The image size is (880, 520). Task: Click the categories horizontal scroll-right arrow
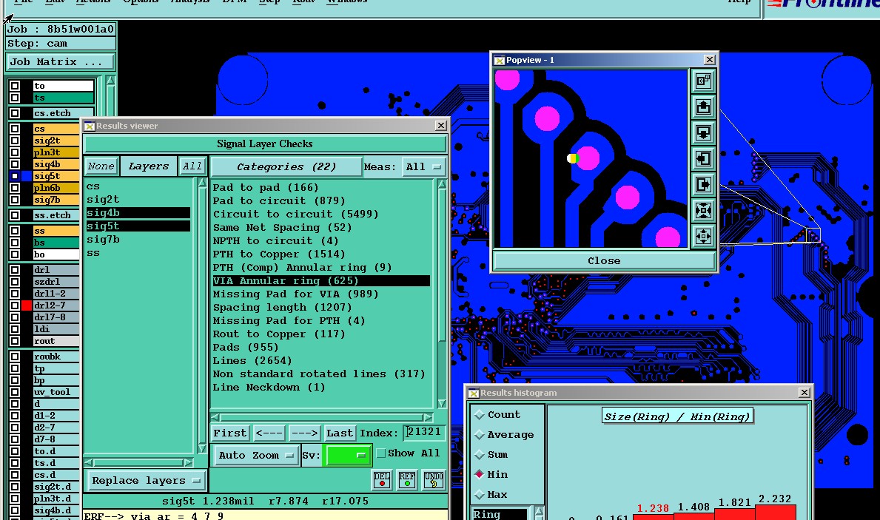pos(428,417)
